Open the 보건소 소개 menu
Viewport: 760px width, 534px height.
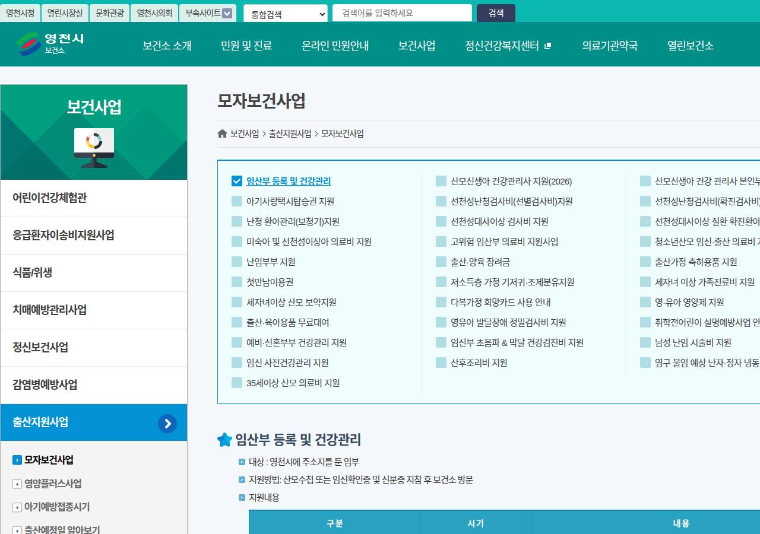167,46
